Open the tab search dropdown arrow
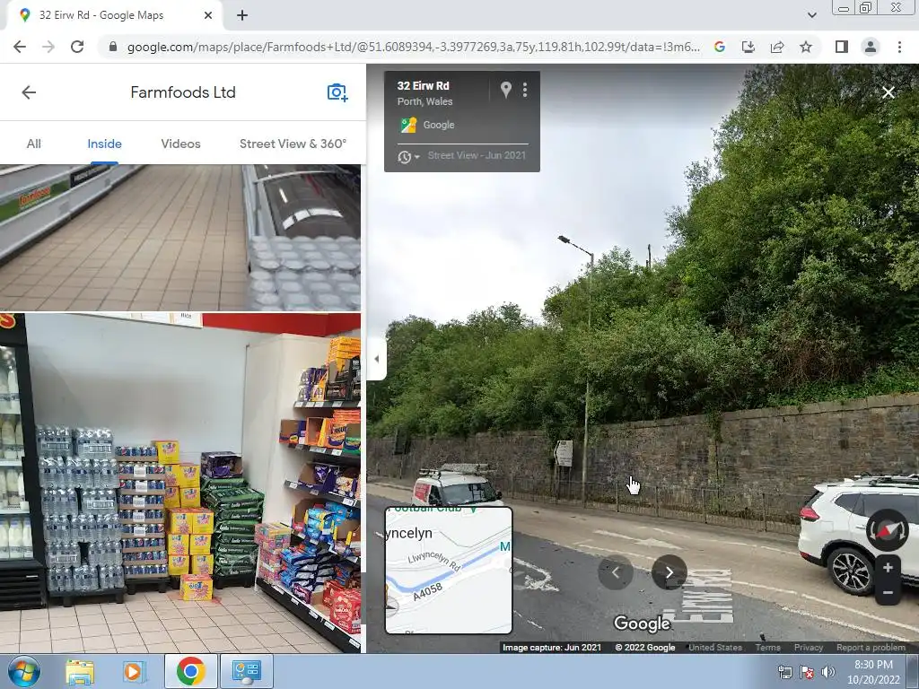The height and width of the screenshot is (689, 919). point(811,15)
